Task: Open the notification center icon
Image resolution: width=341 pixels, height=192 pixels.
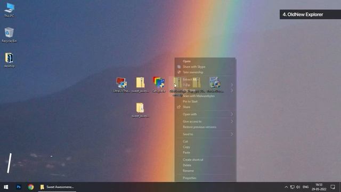Action: (332, 187)
